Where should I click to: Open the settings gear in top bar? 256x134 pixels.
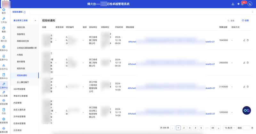[238, 4]
